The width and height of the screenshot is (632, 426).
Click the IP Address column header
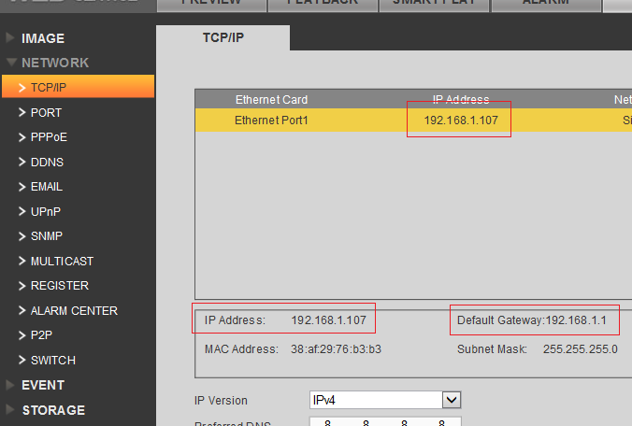[461, 99]
